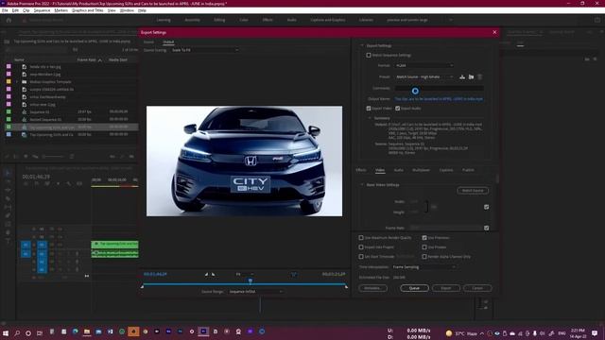Collapse the Basic Video Settings section
This screenshot has height=340, width=605.
coord(362,185)
